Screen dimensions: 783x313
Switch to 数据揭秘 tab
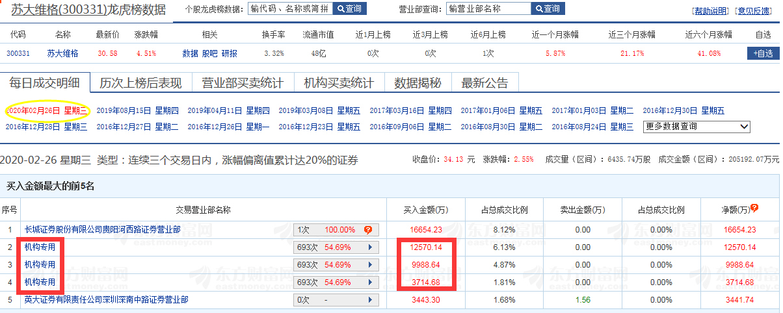click(x=418, y=82)
